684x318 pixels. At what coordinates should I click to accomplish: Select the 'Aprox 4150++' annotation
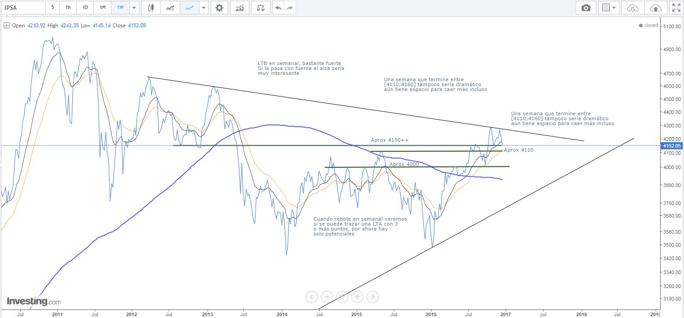(389, 140)
